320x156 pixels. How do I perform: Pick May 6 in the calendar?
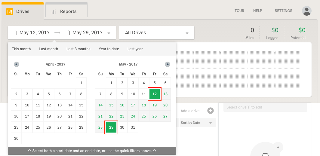pyautogui.click(x=165, y=83)
